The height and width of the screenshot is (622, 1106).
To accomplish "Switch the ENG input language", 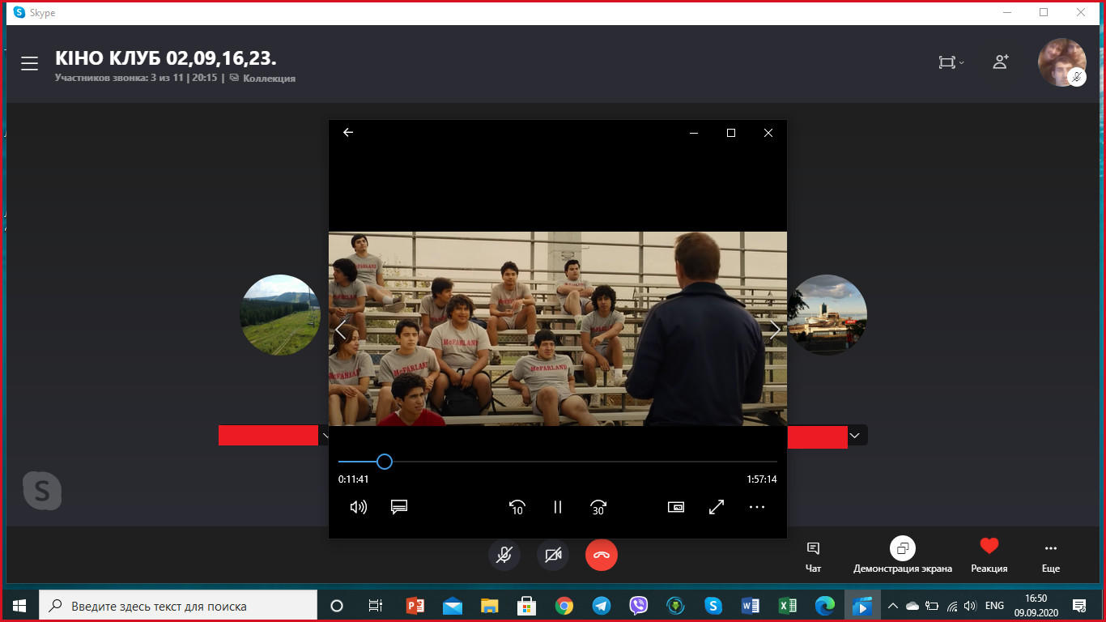I will coord(994,605).
